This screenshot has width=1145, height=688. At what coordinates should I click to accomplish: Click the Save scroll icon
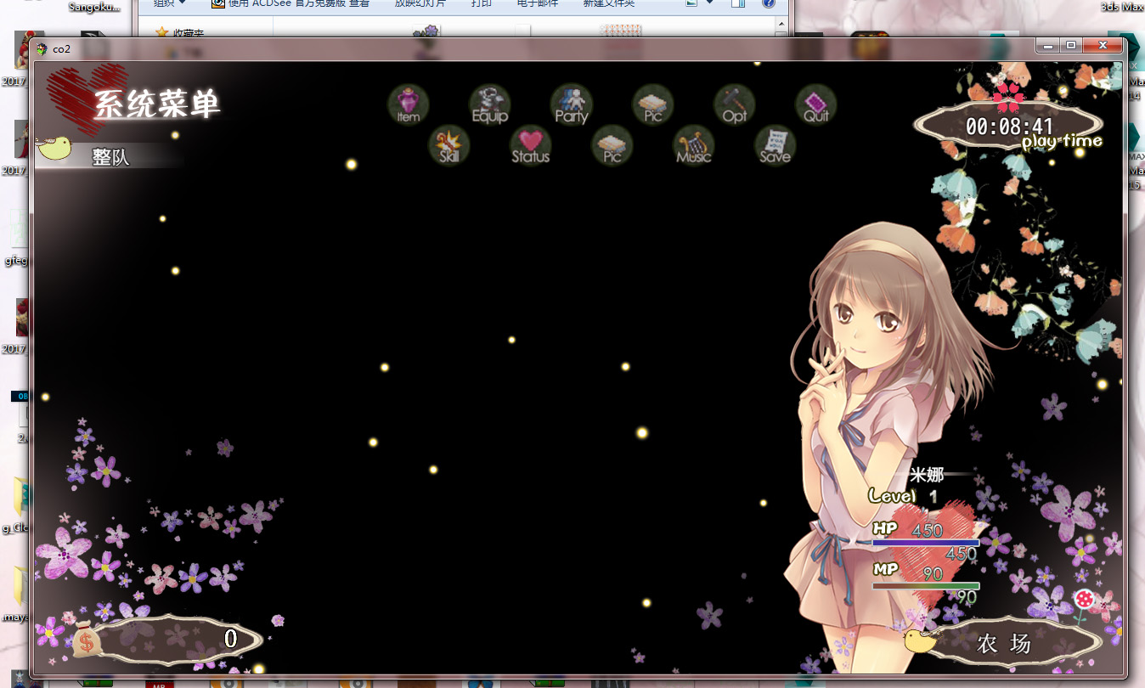(x=776, y=146)
